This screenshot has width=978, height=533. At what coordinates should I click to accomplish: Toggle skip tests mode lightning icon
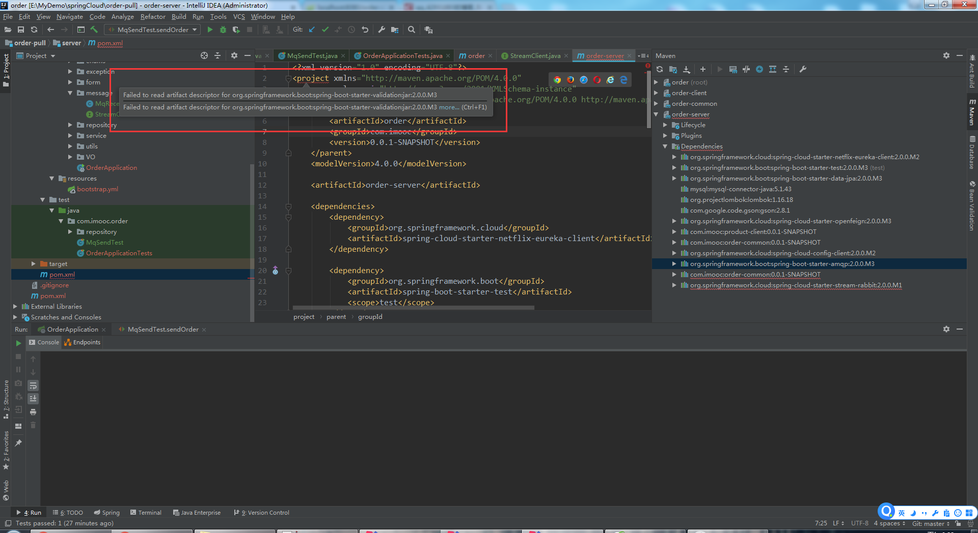[x=759, y=69]
